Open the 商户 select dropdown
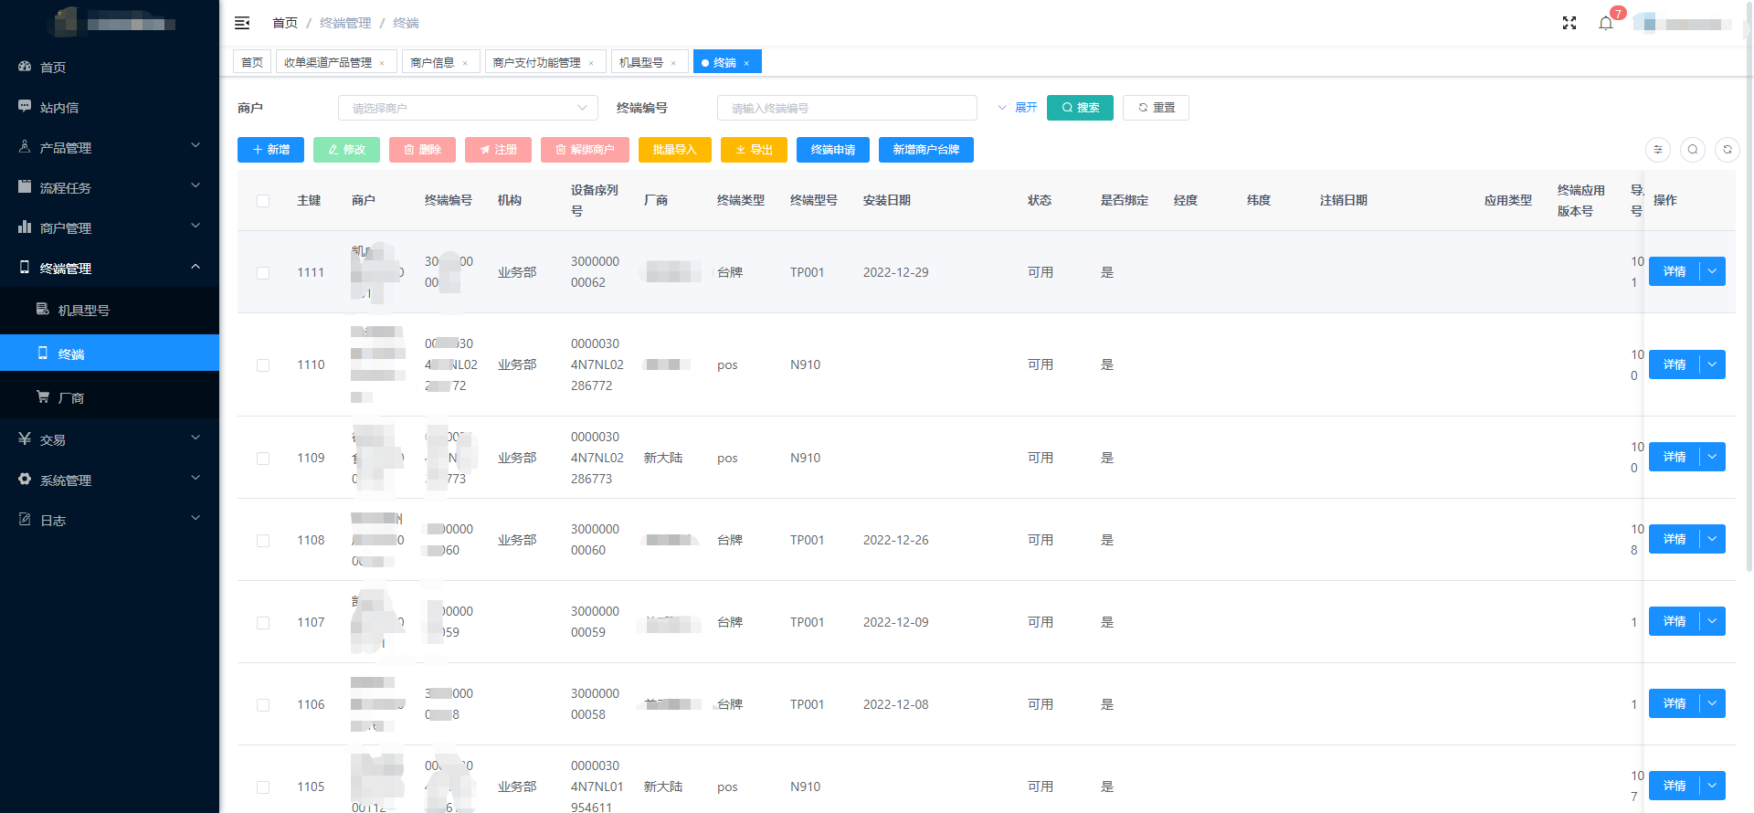This screenshot has height=813, width=1754. [x=468, y=108]
